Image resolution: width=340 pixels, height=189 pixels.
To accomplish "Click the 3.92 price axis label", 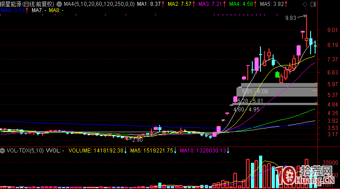I will [332, 121].
